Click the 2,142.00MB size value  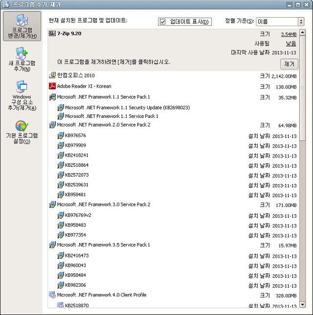coord(284,76)
